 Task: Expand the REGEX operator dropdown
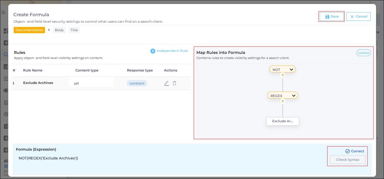click(293, 96)
